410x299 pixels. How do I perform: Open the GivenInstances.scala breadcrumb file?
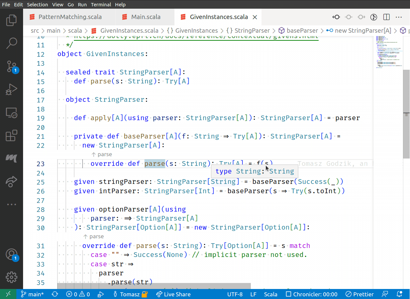pyautogui.click(x=125, y=30)
